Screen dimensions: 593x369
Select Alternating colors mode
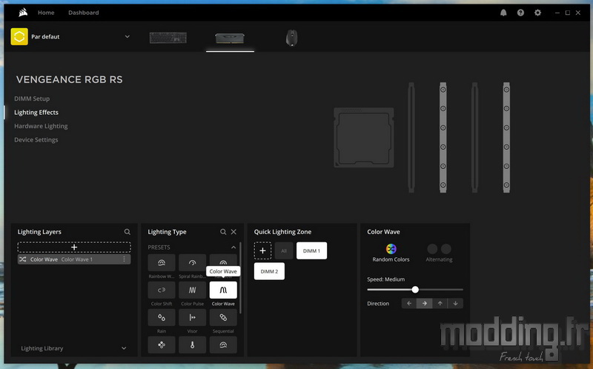(439, 253)
